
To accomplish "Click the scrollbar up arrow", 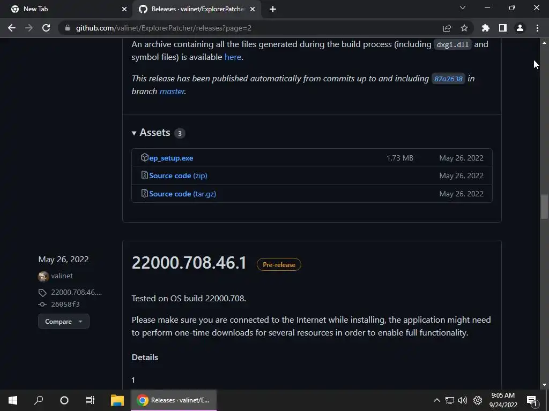I will tap(544, 43).
